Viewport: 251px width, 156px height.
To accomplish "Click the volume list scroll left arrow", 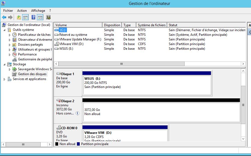I will (x=56, y=64).
